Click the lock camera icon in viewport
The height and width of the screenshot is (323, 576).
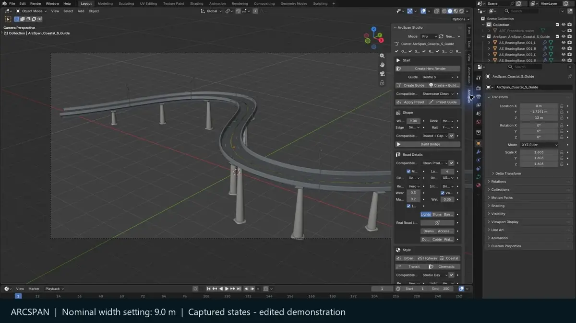coord(382,82)
